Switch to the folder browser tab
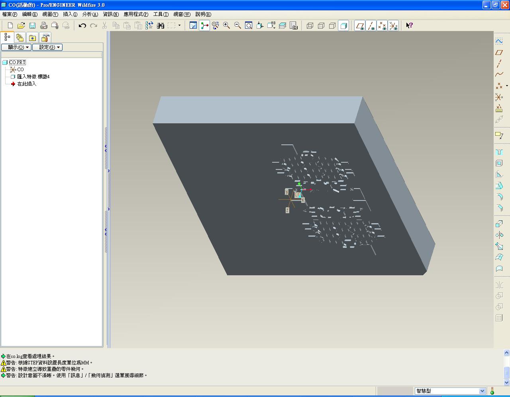The image size is (510, 397). [x=20, y=37]
